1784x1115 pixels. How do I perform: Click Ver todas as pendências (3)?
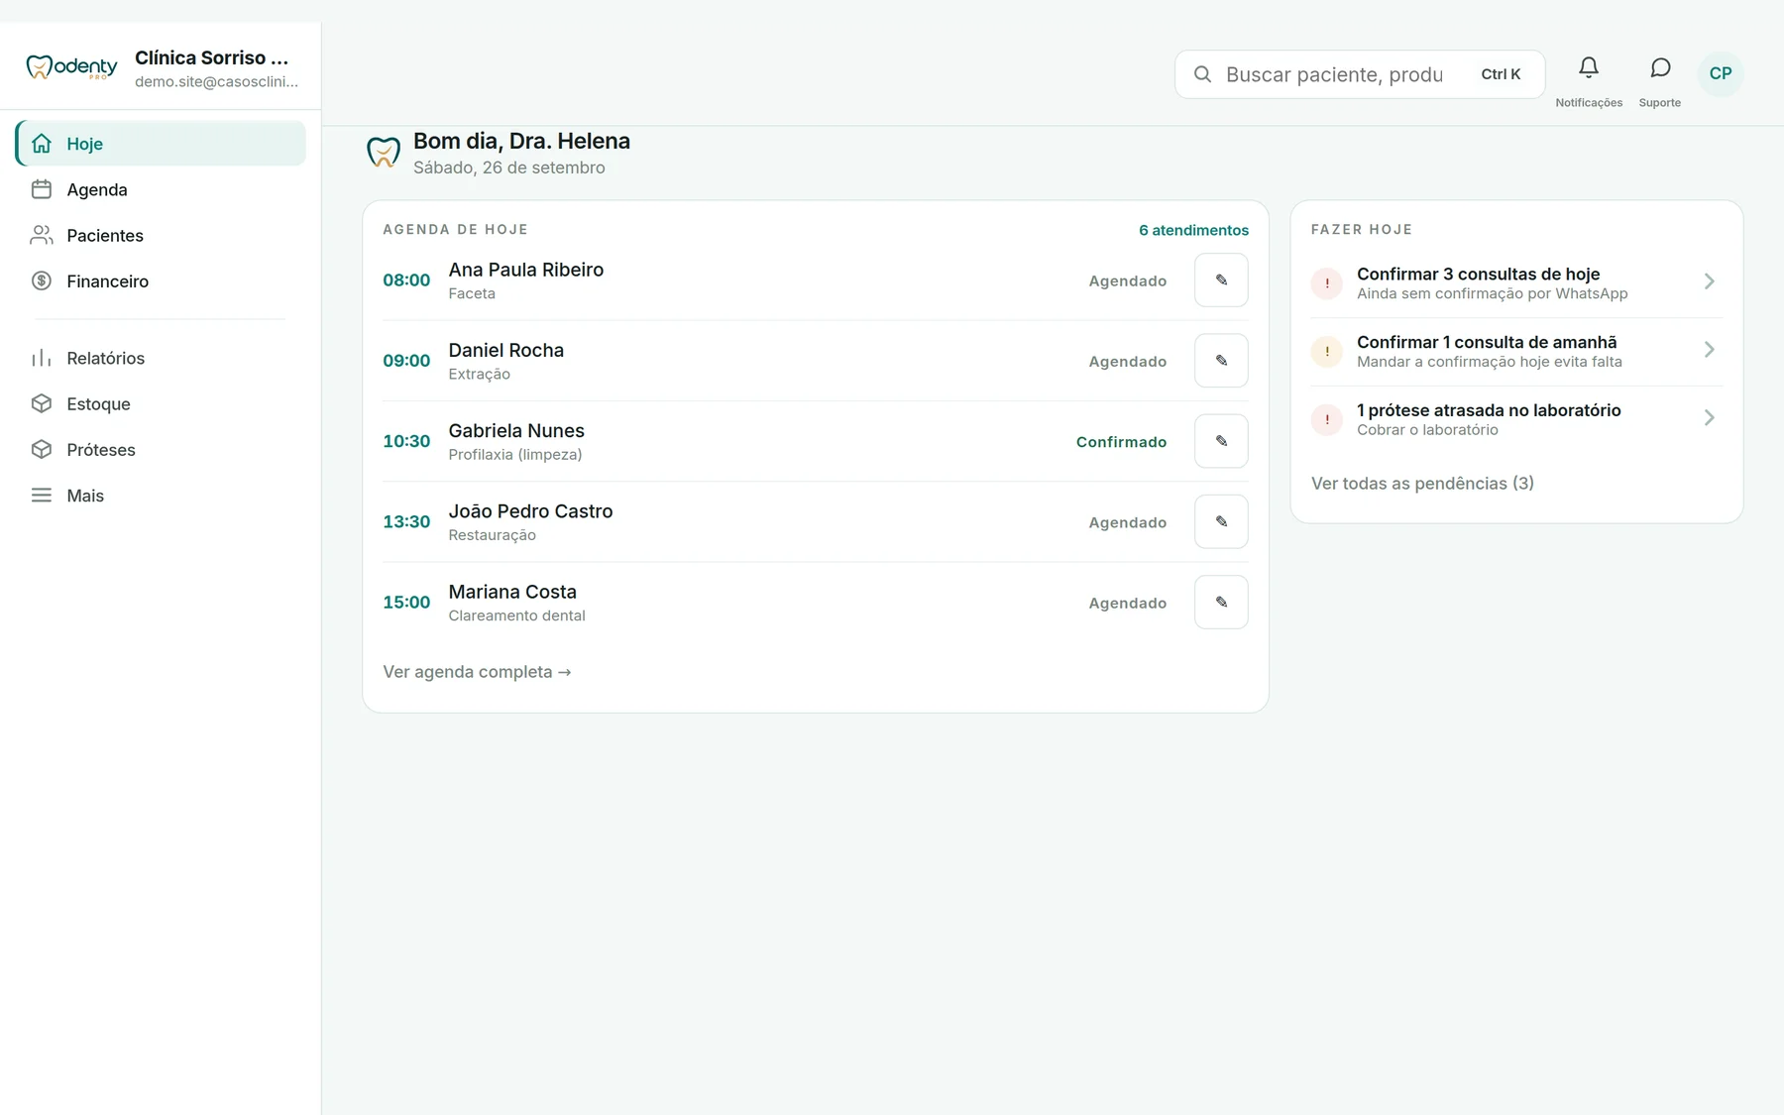coord(1422,484)
